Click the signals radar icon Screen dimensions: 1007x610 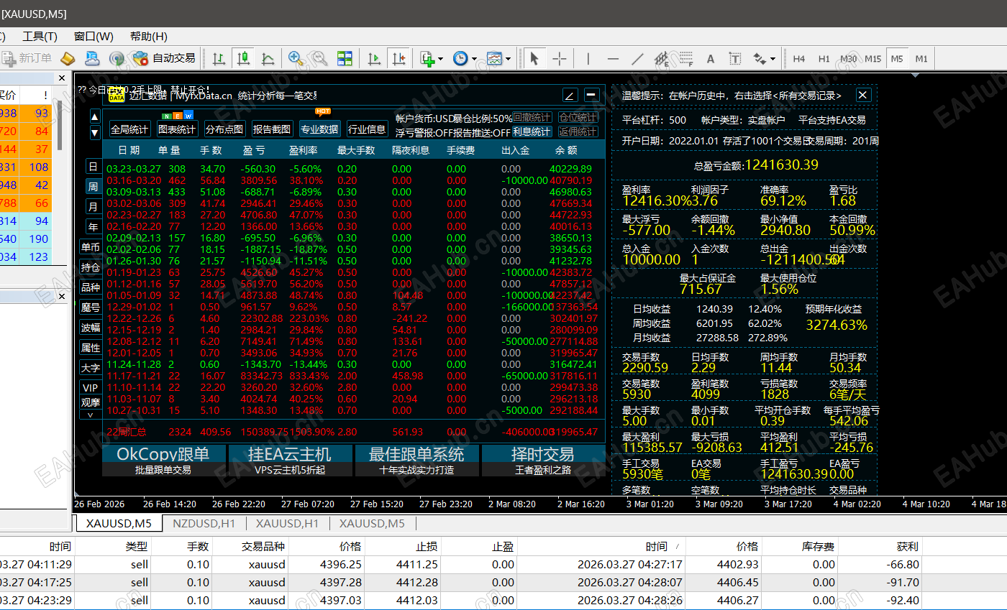pyautogui.click(x=116, y=58)
